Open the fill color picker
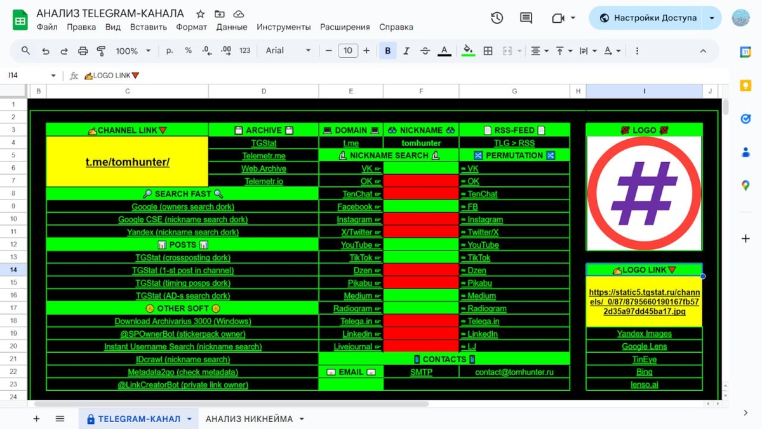 point(468,51)
